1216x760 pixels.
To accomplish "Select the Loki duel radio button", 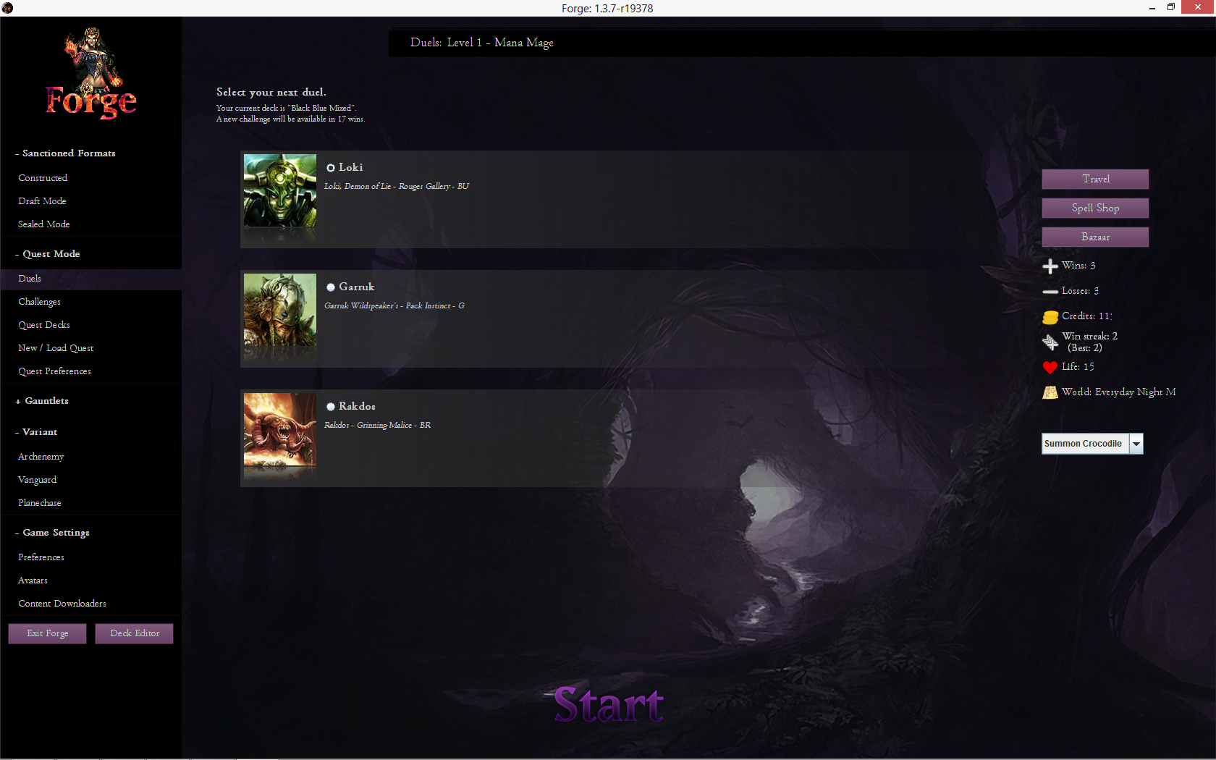I will coord(331,168).
